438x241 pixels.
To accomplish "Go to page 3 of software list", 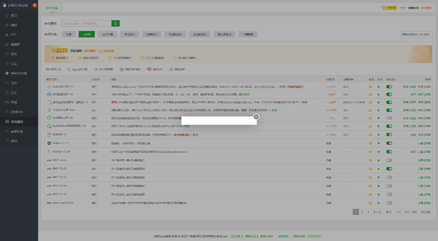I will pyautogui.click(x=368, y=212).
